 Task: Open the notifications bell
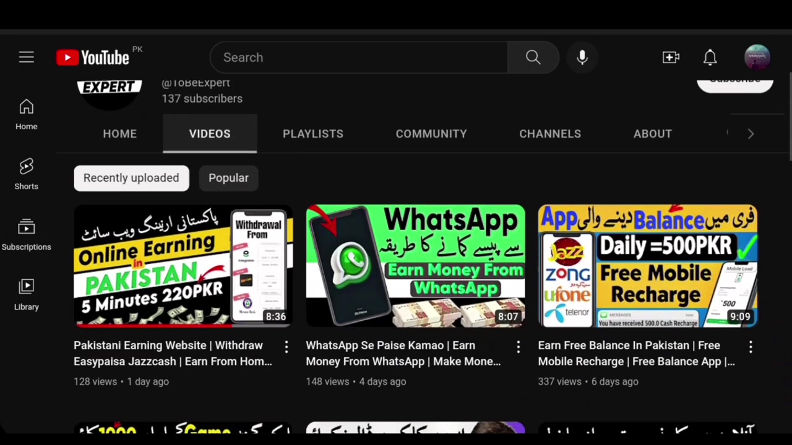[x=710, y=57]
